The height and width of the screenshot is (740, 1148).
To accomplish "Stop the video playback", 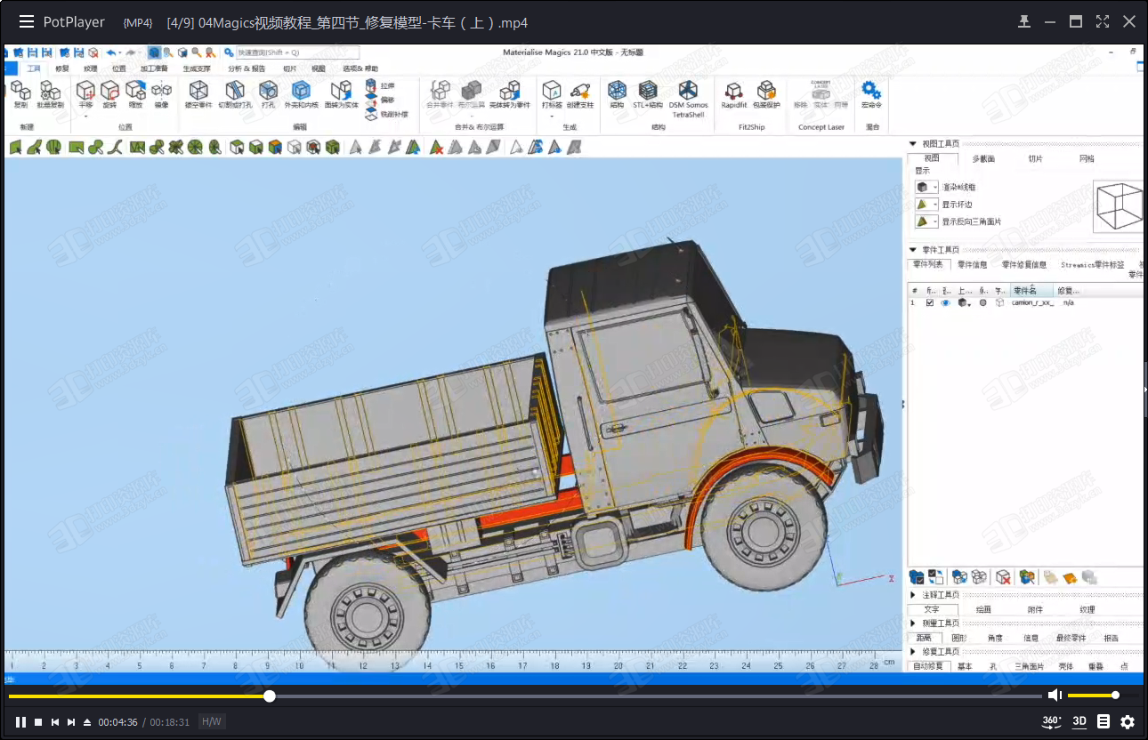I will tap(38, 722).
